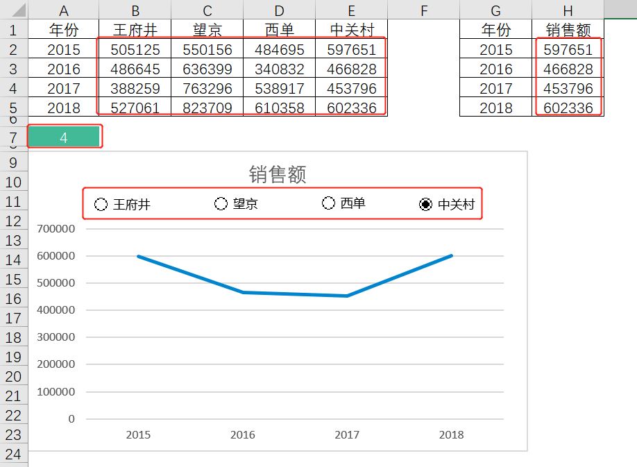The image size is (637, 467).
Task: Click the 2018 label on the chart x-axis
Action: pyautogui.click(x=452, y=434)
